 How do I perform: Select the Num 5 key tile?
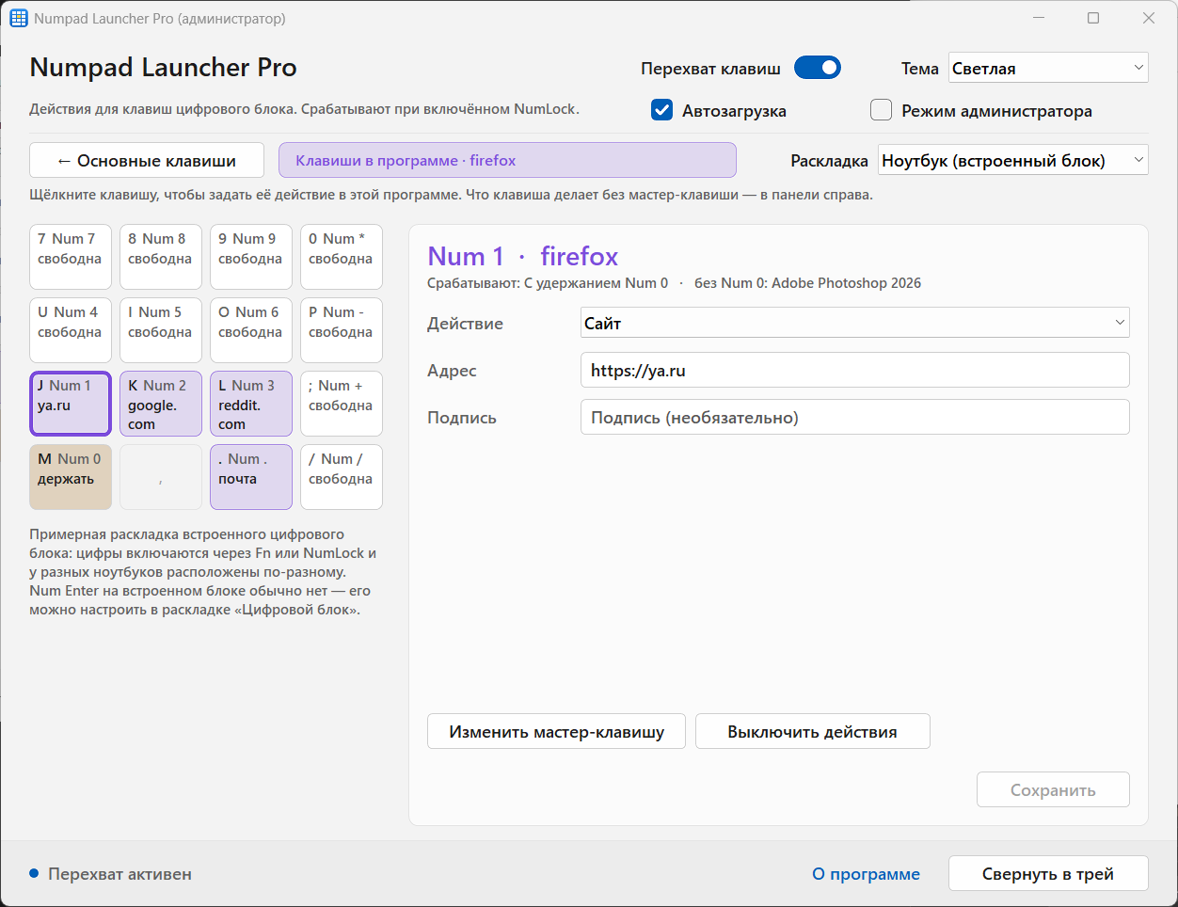tap(161, 330)
